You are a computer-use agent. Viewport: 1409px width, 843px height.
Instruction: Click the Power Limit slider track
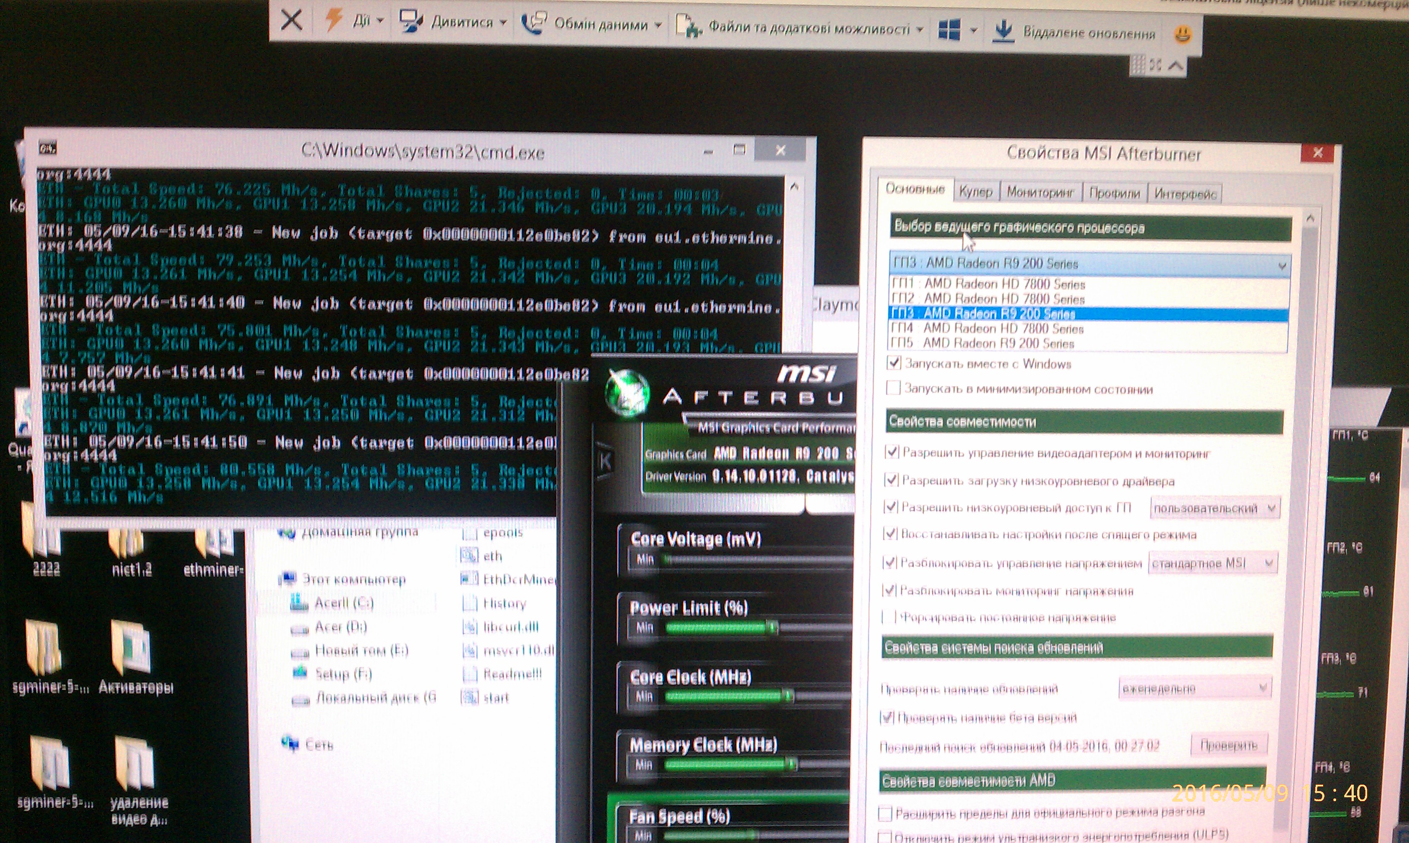pyautogui.click(x=738, y=627)
